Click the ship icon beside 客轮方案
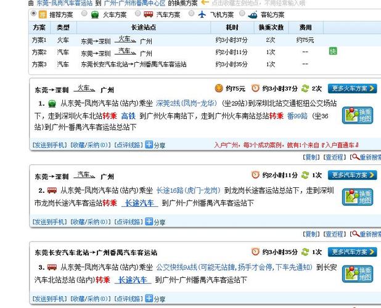The width and height of the screenshot is (381, 308). click(x=253, y=15)
